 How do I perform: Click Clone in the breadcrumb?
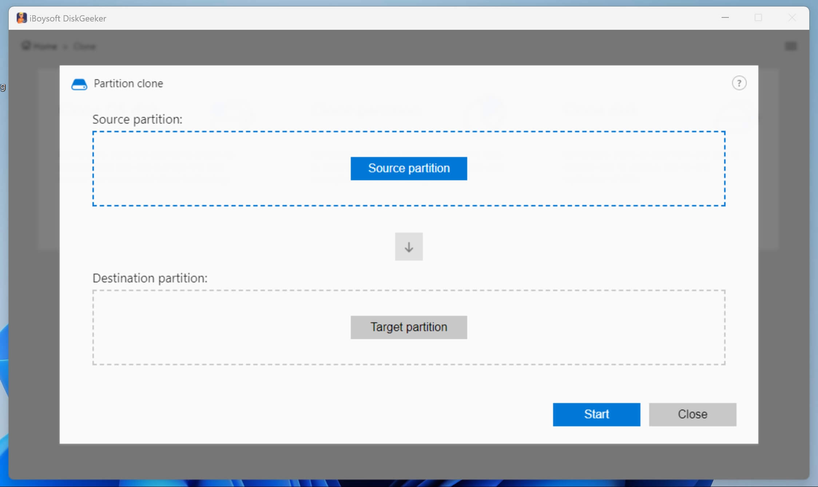[84, 47]
